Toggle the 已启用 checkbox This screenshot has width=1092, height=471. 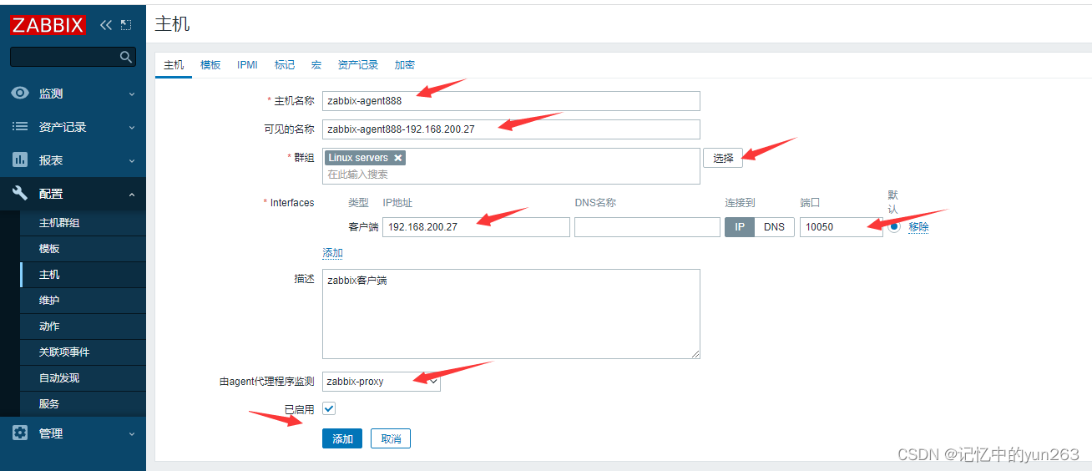click(x=329, y=408)
